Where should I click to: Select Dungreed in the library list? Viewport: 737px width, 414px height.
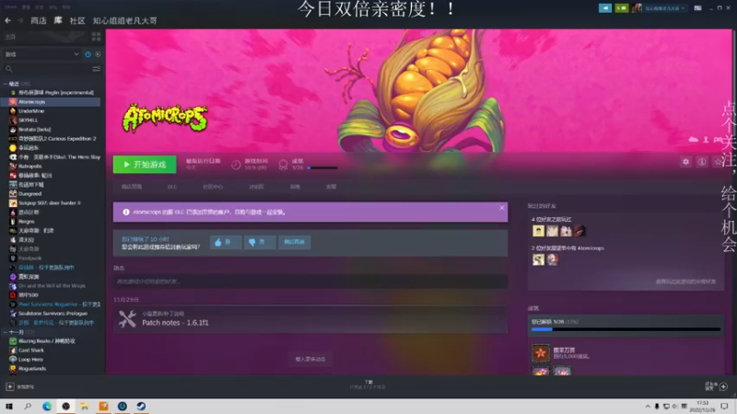(29, 194)
